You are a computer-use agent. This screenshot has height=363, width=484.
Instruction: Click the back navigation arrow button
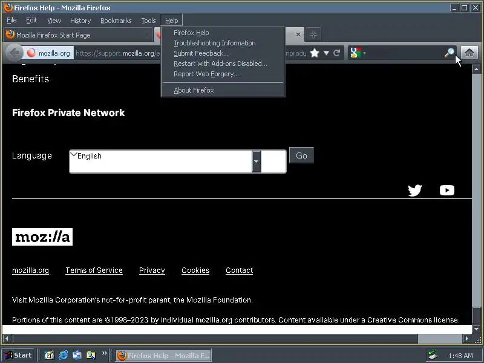(14, 53)
